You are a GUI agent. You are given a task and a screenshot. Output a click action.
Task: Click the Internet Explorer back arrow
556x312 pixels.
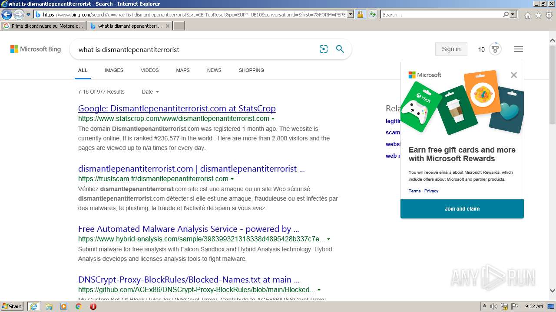[7, 15]
